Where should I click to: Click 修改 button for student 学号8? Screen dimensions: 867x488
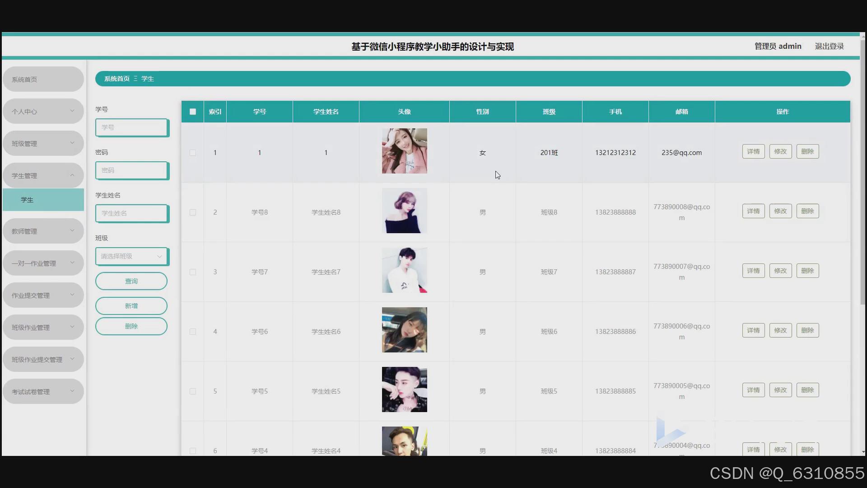click(780, 211)
